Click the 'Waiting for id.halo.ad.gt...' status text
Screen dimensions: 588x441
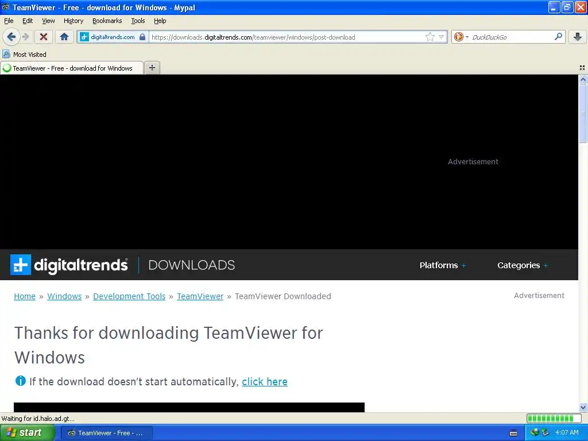(38, 419)
